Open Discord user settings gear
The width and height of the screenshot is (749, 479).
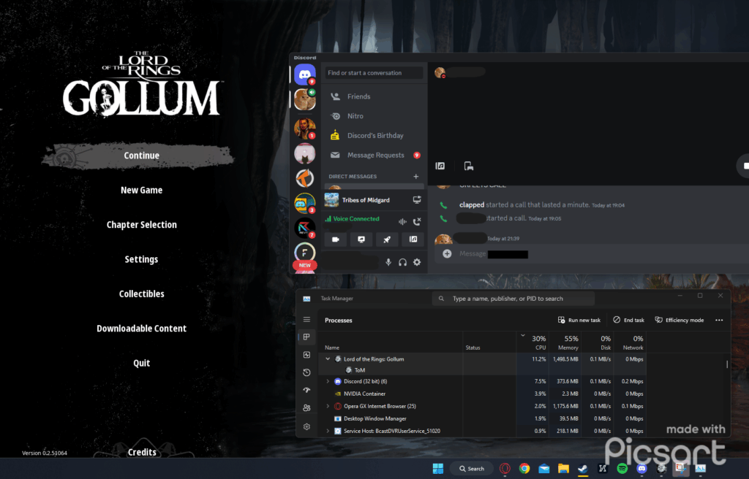pos(417,262)
